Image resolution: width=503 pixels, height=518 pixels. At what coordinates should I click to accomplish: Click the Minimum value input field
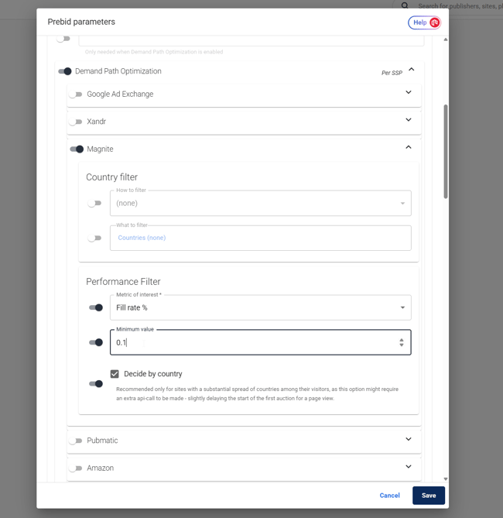[x=248, y=342]
